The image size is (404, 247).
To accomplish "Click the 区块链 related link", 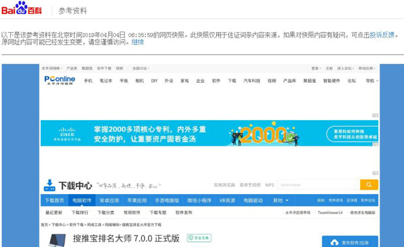I will coord(352,200).
